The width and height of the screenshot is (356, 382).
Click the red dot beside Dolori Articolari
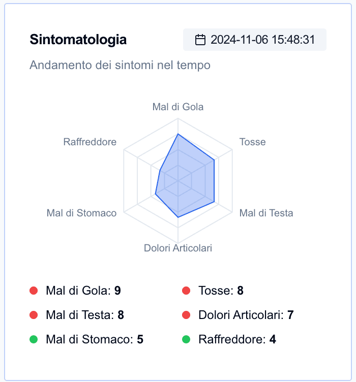point(186,315)
